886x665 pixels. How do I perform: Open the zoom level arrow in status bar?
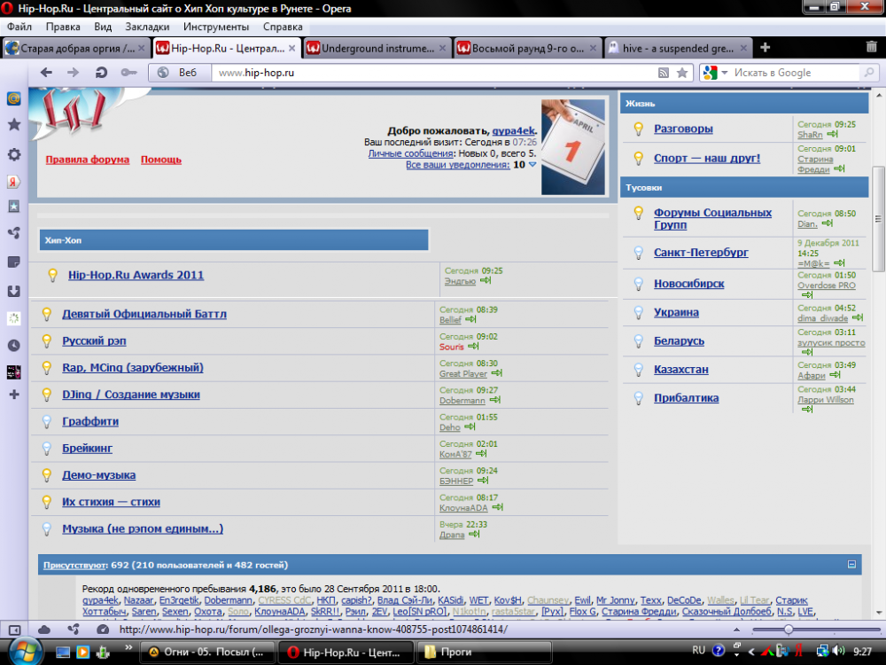736,630
